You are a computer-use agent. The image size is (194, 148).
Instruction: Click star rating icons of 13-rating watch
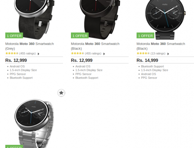(143, 53)
